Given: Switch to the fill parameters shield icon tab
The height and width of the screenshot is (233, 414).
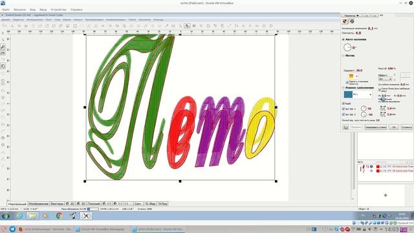Looking at the screenshot, I should 345,21.
